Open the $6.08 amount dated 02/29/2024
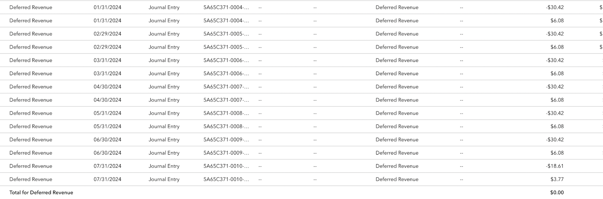The width and height of the screenshot is (603, 199). [x=557, y=47]
